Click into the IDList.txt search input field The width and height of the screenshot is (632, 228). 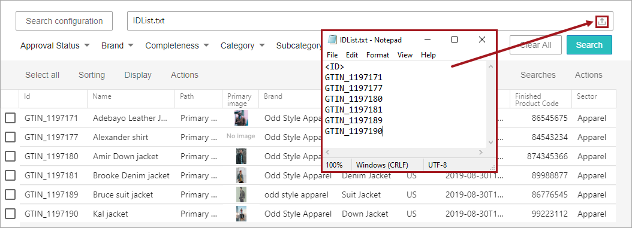coord(359,21)
